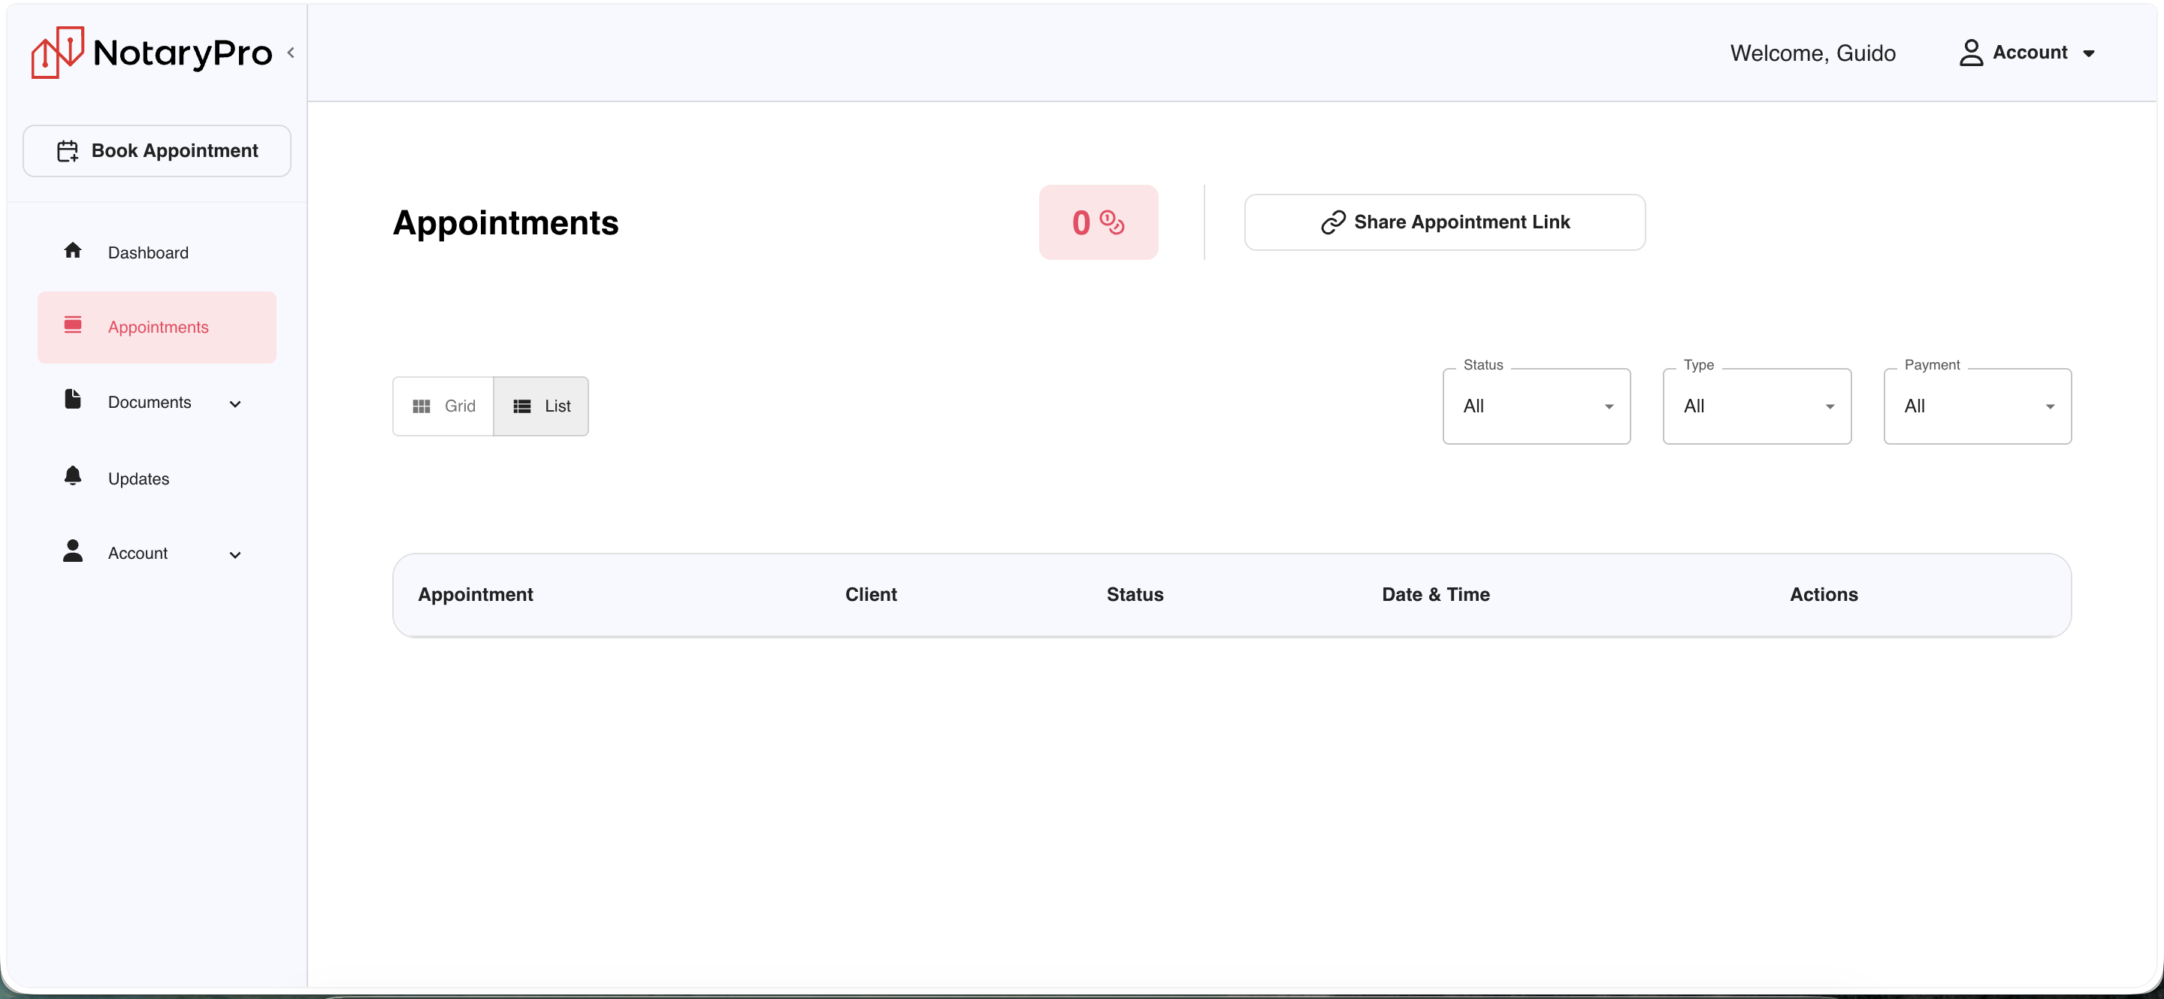Viewport: 2164px width, 999px height.
Task: Click the sidebar Account person icon
Action: tap(73, 551)
